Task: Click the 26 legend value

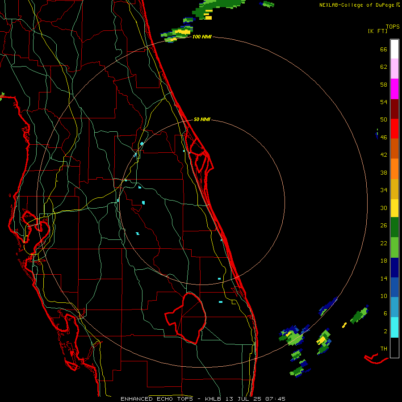Action: pos(384,226)
